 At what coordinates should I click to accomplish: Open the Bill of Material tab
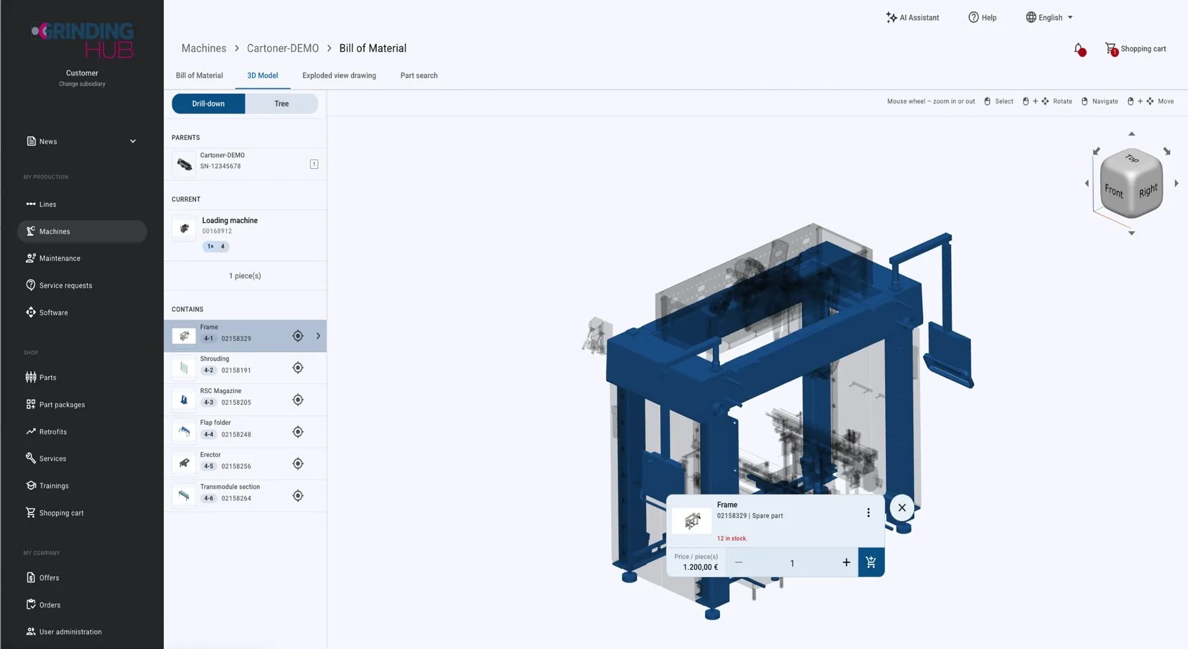click(199, 76)
